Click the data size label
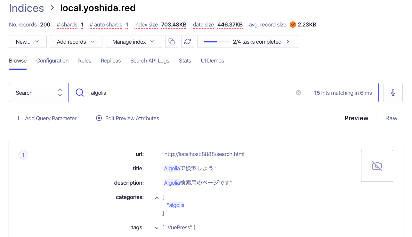Screen dimensions: 412x237 203,25
